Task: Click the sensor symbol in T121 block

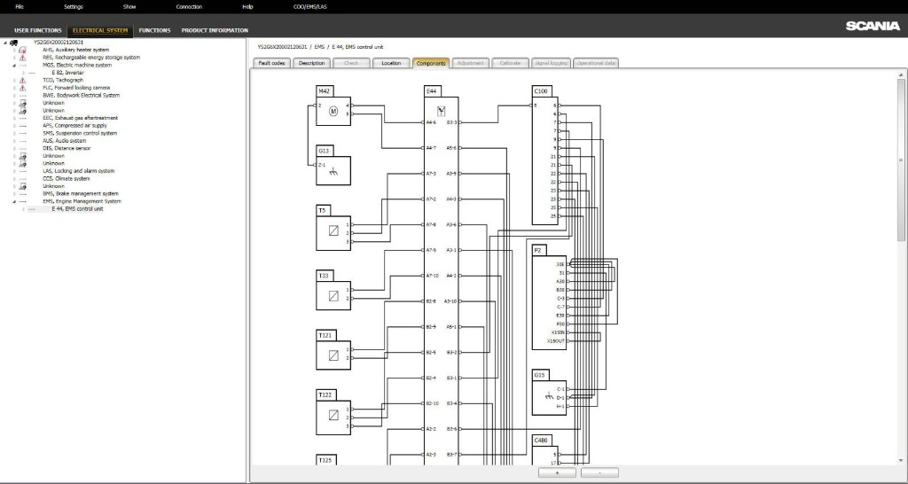Action: point(333,355)
